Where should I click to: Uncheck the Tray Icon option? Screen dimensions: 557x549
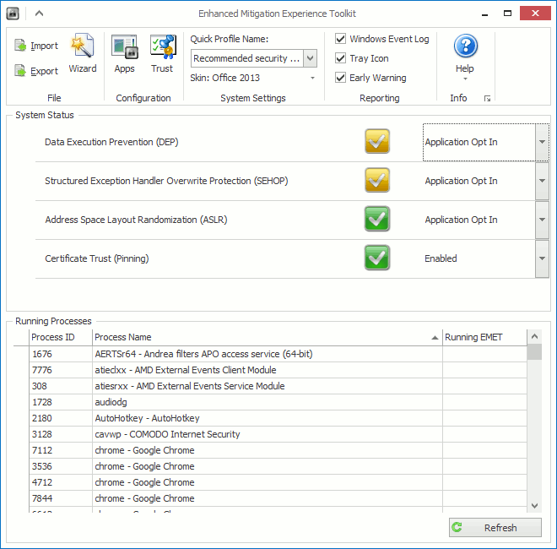tap(340, 58)
